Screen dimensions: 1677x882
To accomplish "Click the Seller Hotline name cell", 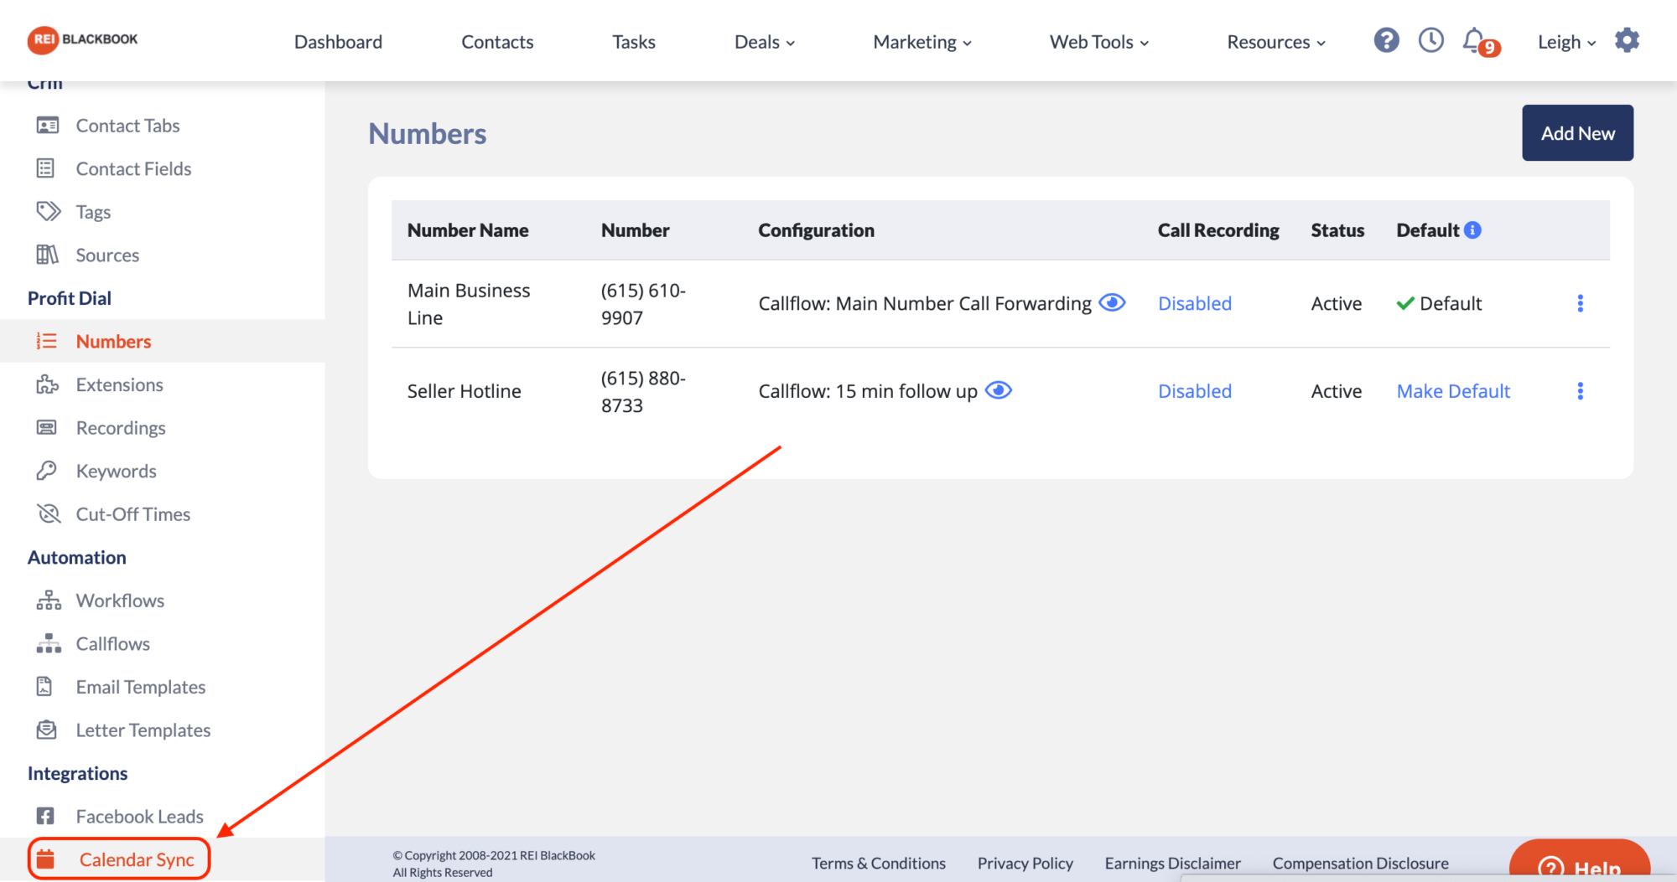I will 464,391.
